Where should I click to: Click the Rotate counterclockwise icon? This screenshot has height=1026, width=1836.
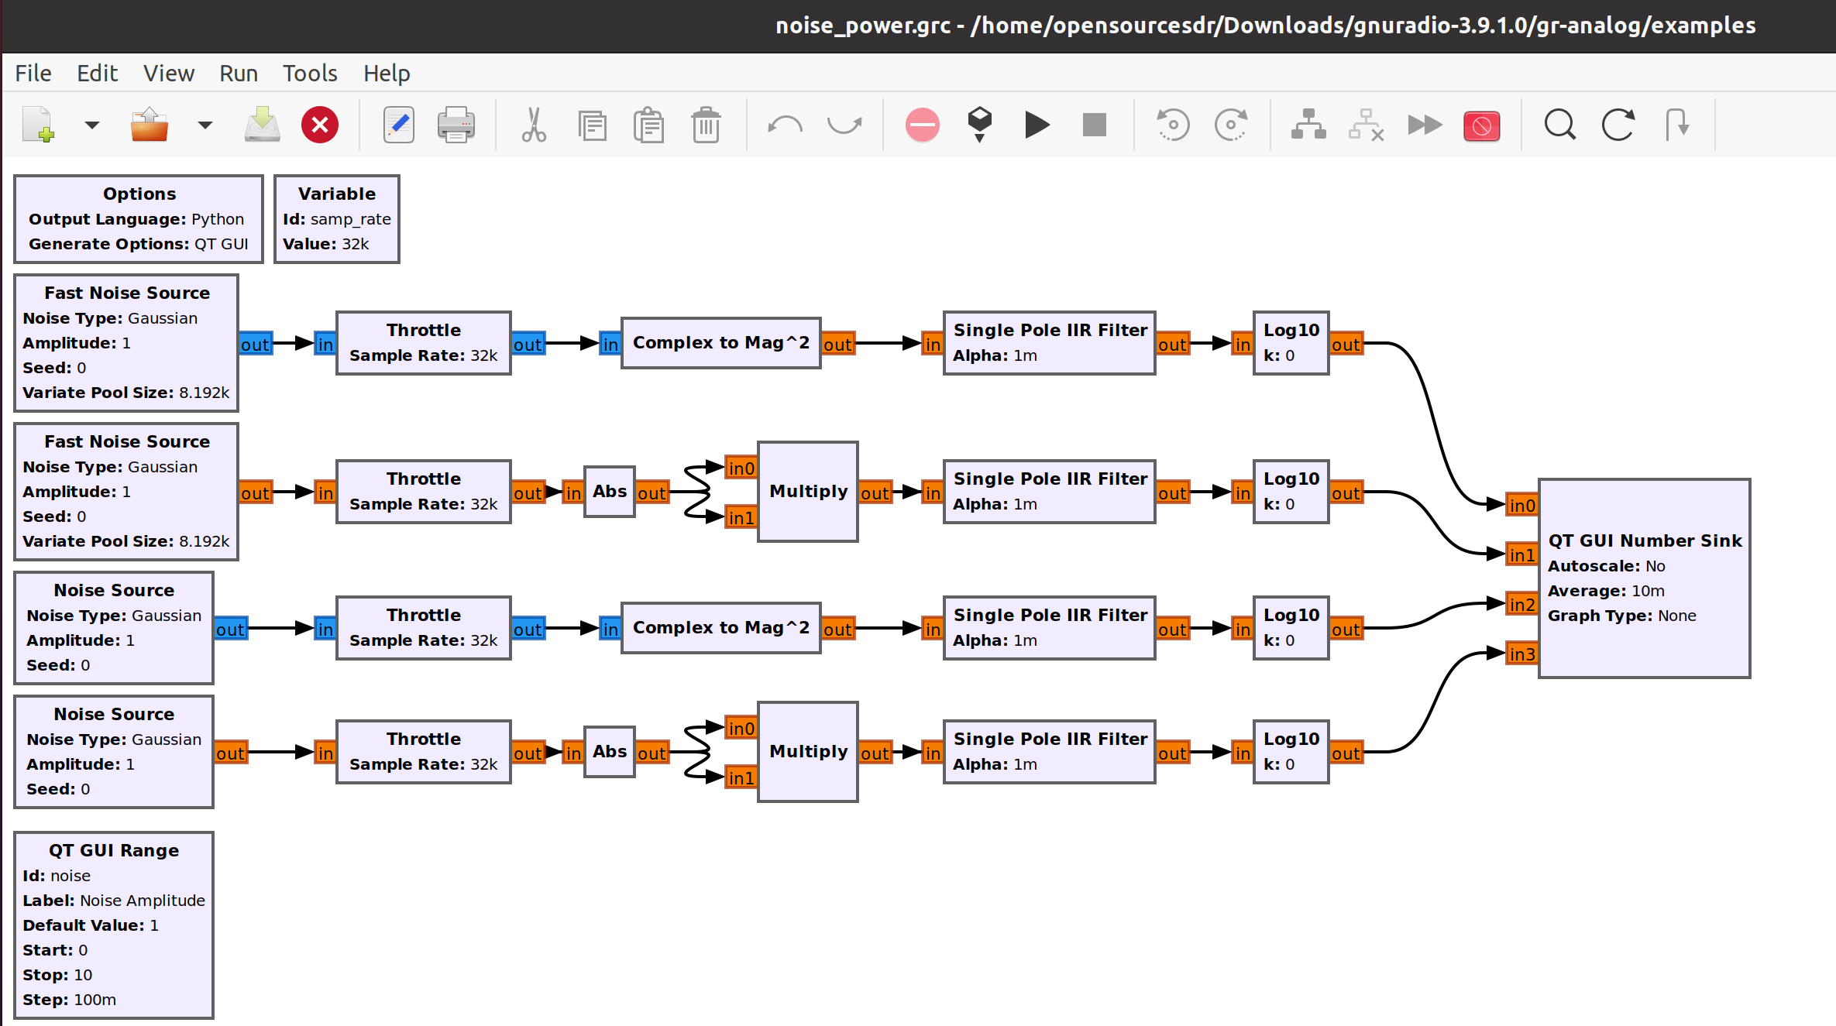pos(1173,125)
